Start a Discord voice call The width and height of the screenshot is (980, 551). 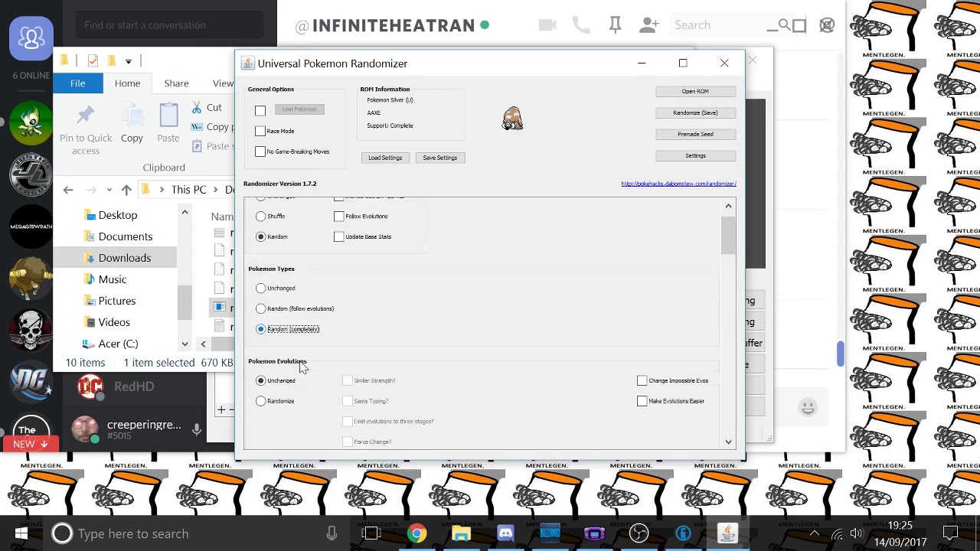[x=581, y=25]
